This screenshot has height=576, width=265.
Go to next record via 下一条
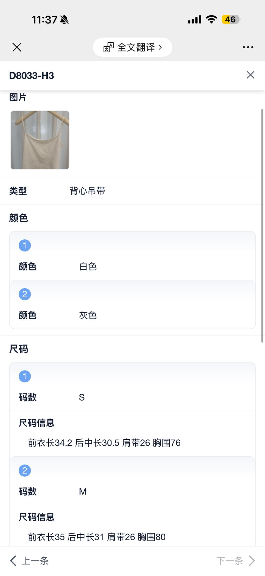coord(230,561)
